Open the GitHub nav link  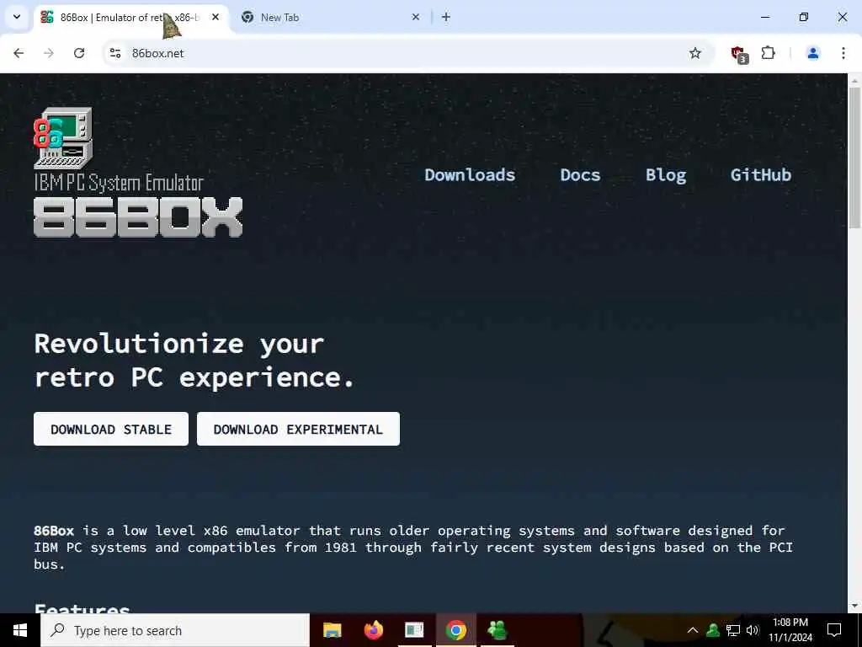[x=760, y=175]
